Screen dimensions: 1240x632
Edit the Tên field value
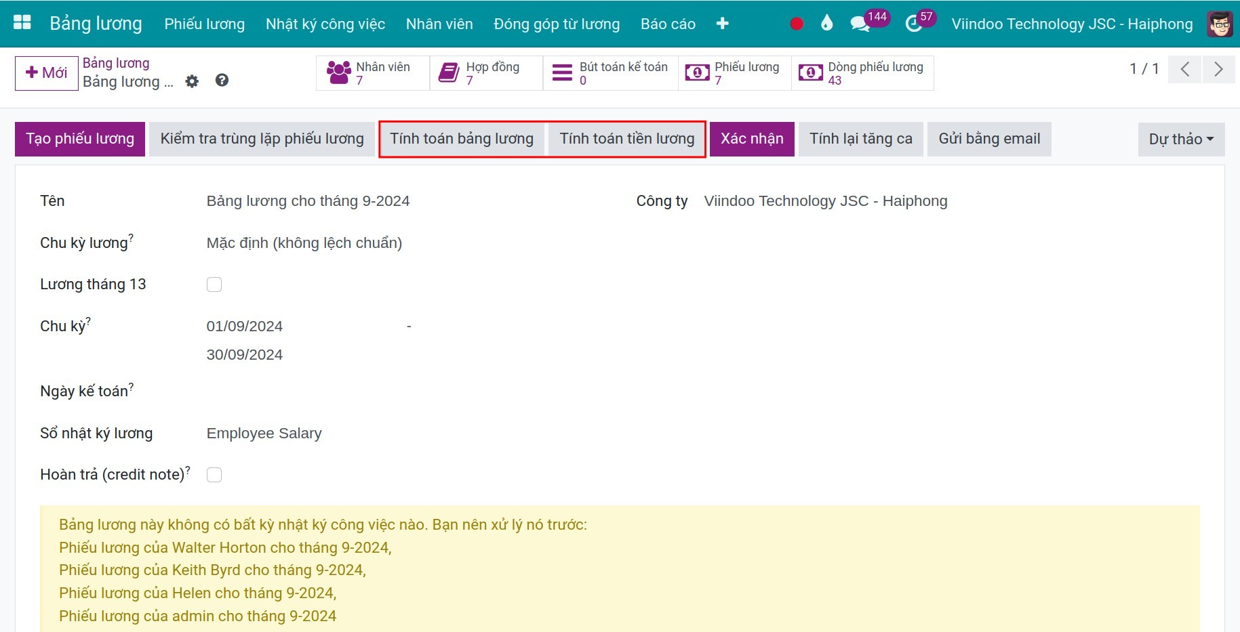(308, 201)
